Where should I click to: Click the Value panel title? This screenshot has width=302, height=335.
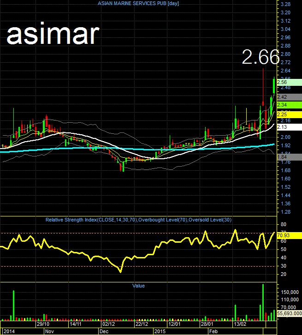pos(138,286)
